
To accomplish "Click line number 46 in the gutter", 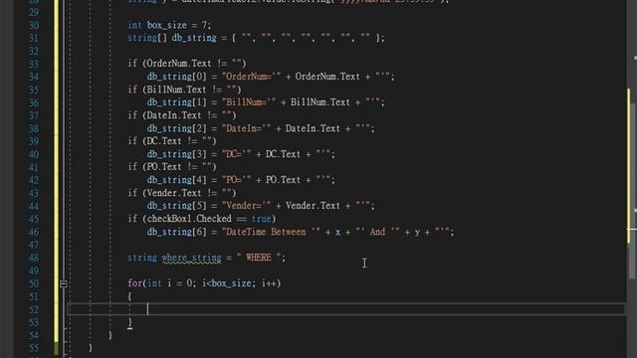I will click(34, 232).
